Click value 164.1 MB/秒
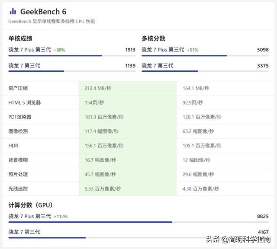This screenshot has height=249, width=277. point(196,88)
